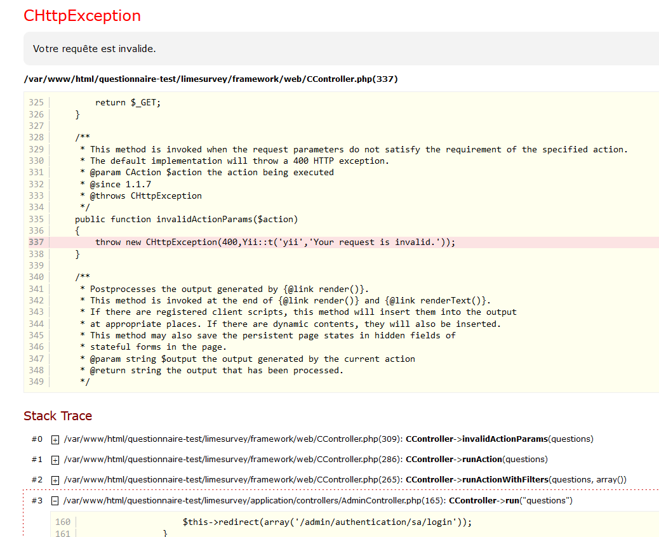Screen dimensions: 659x537
Task: Click code line 335 invalidActionParams function
Action: point(186,219)
